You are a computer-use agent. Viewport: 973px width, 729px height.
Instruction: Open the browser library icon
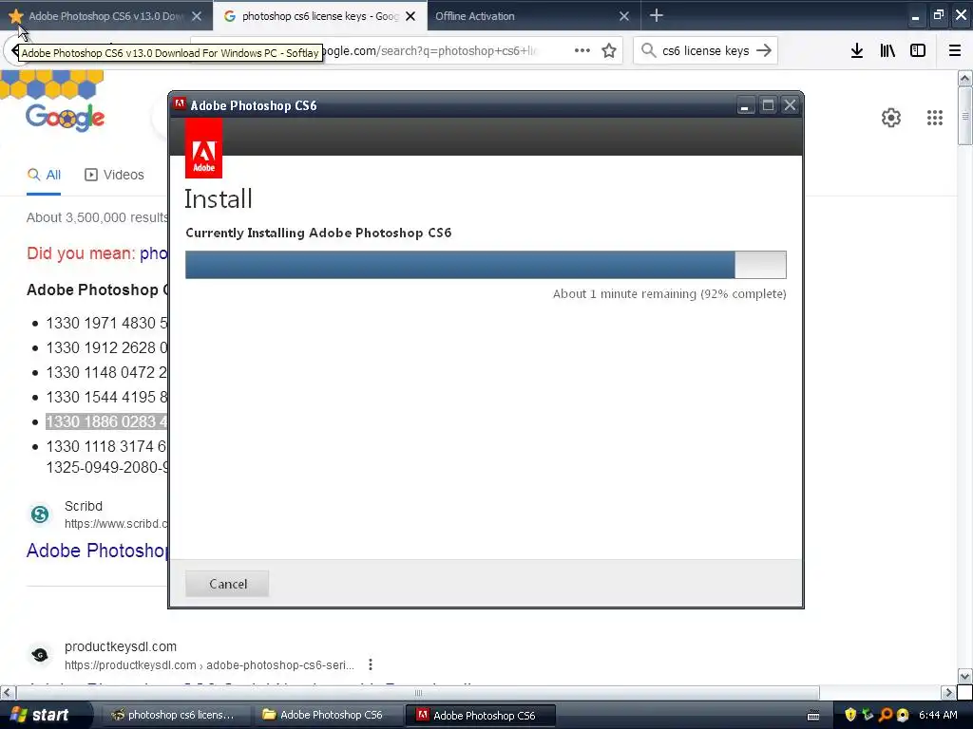887,50
